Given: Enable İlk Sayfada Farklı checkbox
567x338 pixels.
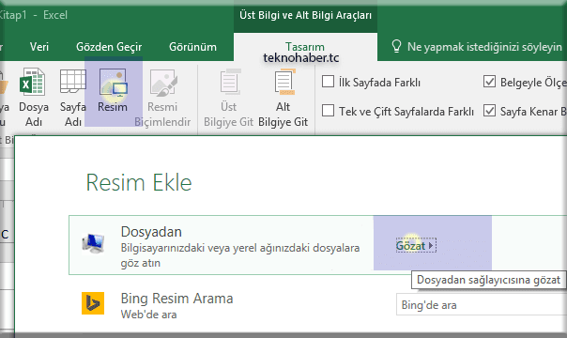Looking at the screenshot, I should point(328,82).
